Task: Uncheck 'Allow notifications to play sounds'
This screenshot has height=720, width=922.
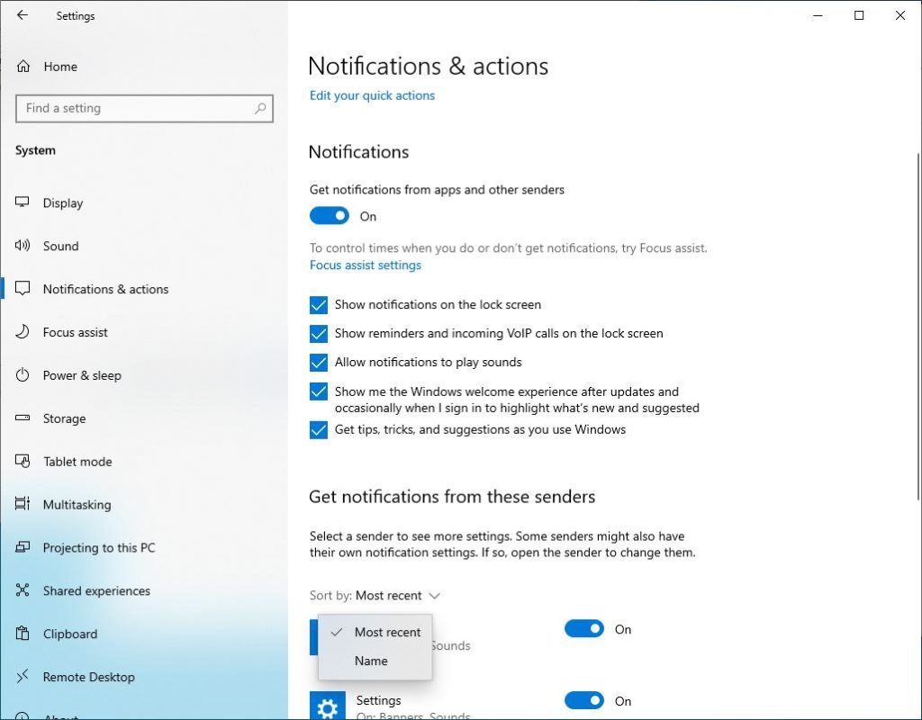Action: (318, 362)
